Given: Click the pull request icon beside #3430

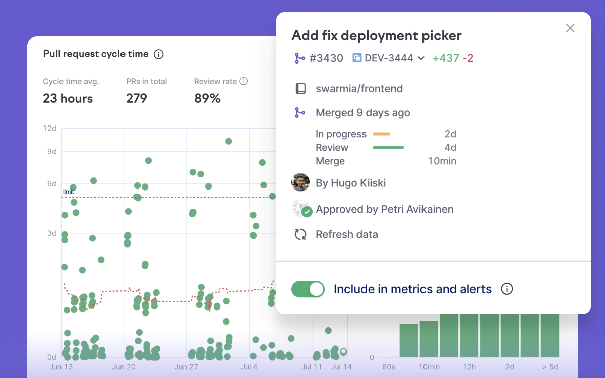Looking at the screenshot, I should (x=300, y=58).
